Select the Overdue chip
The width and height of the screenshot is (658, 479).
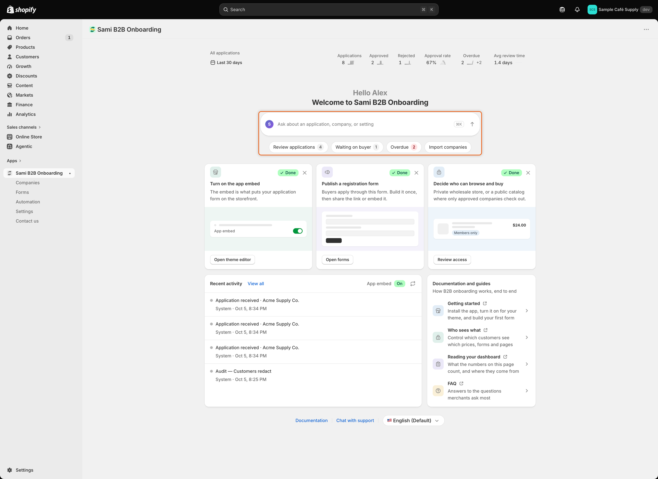404,147
